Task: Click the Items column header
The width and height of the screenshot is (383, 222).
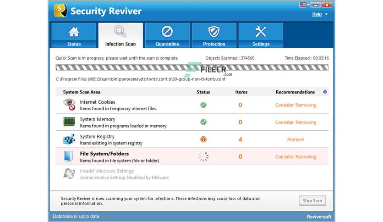Action: [241, 92]
